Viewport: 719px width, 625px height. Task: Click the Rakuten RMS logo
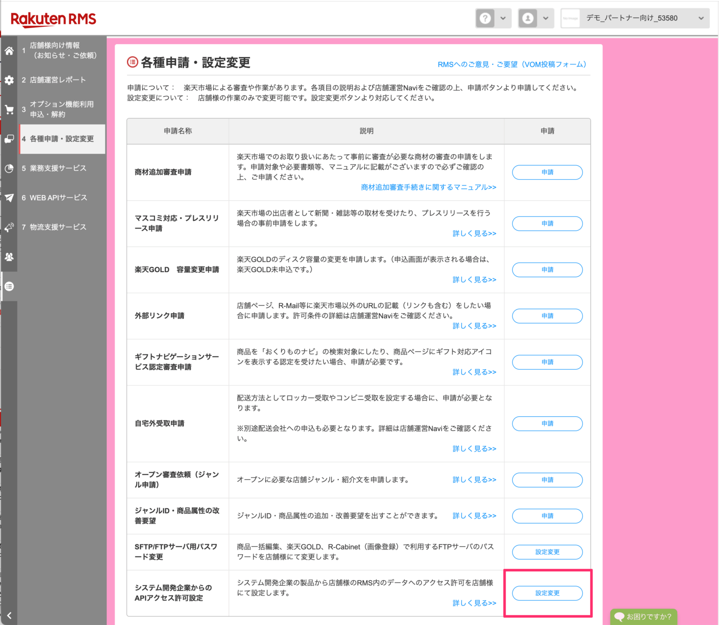[x=53, y=19]
